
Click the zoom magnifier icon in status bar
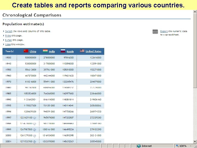point(177,146)
